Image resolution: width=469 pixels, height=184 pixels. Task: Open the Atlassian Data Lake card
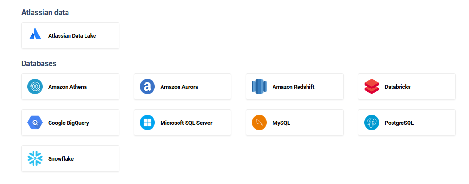70,35
